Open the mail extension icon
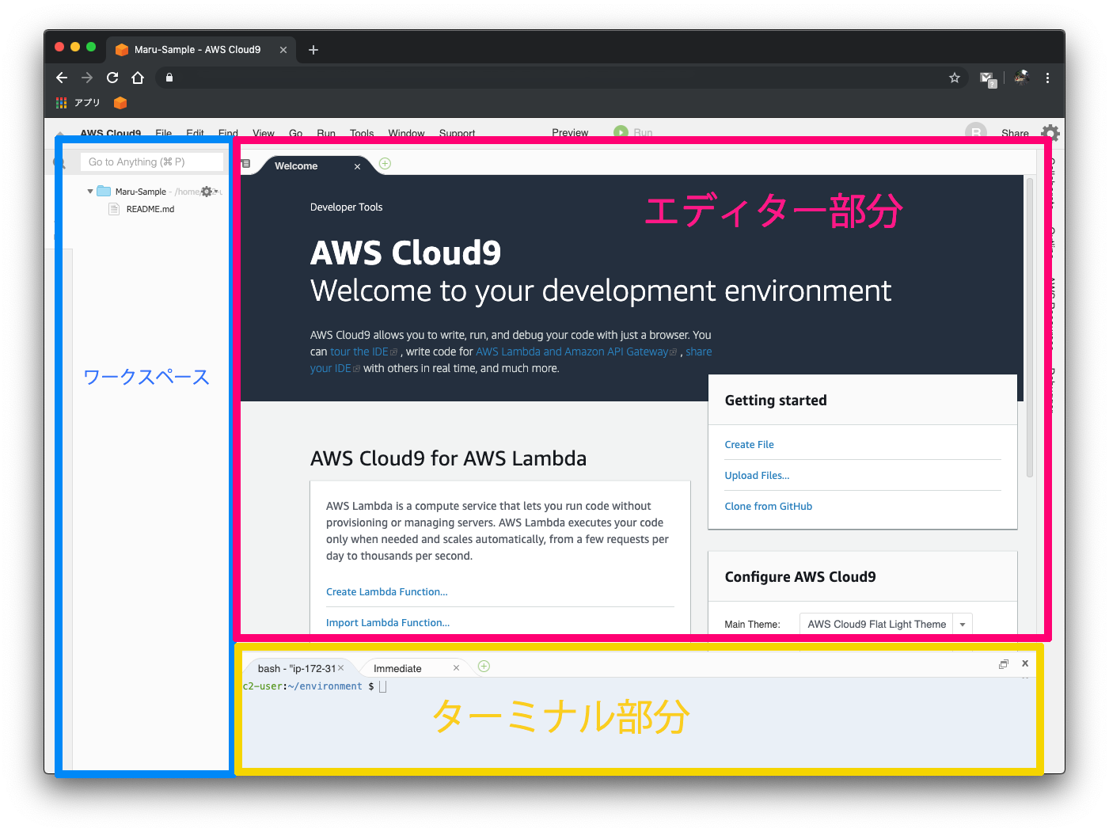 (987, 78)
